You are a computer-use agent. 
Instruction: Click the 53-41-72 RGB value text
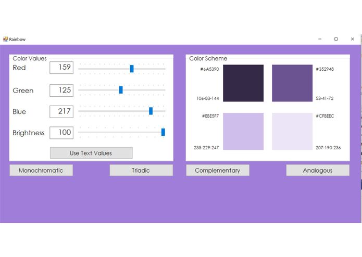(x=324, y=98)
